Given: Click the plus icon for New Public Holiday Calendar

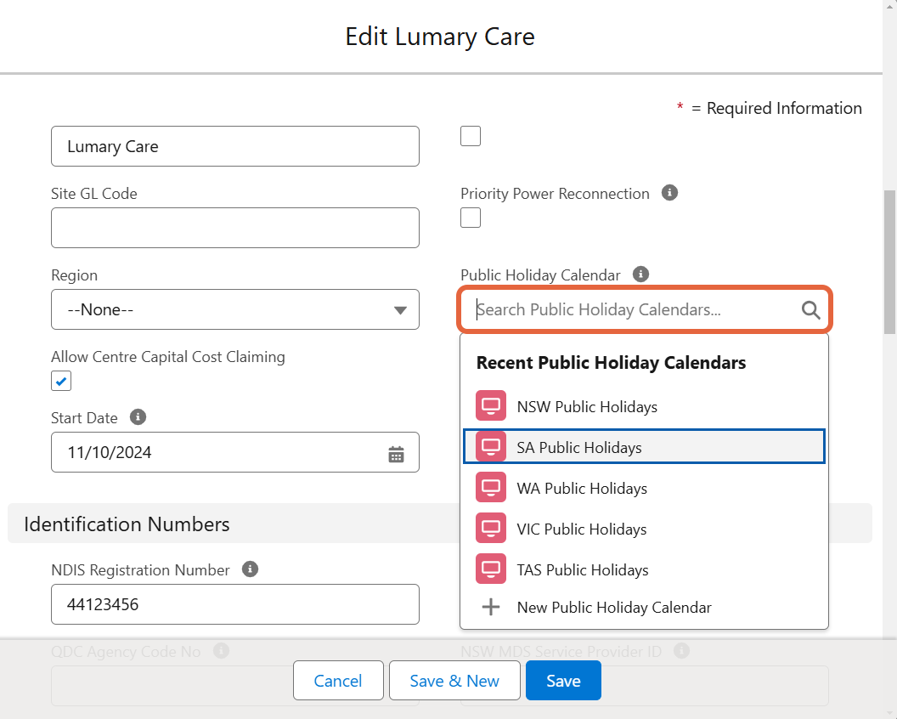Looking at the screenshot, I should pyautogui.click(x=490, y=607).
